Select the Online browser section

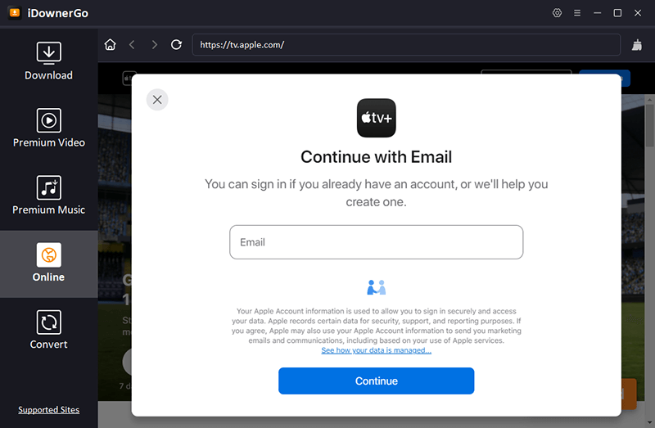pos(48,263)
